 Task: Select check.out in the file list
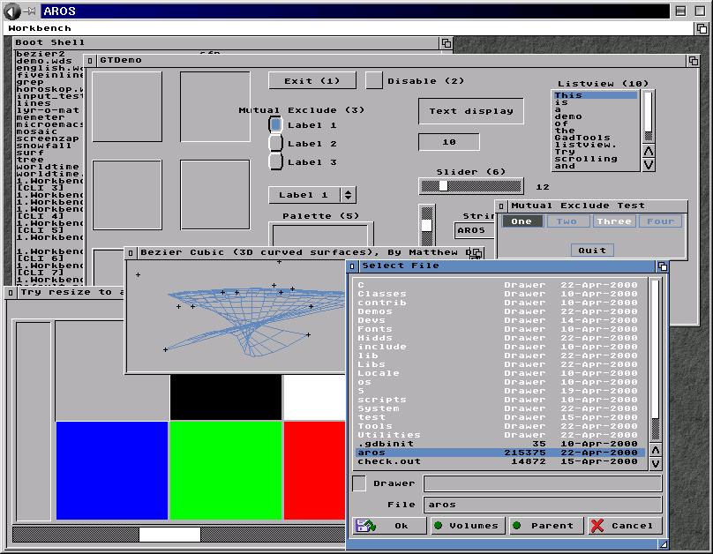500,461
